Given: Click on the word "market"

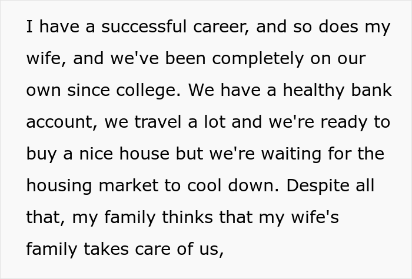Looking at the screenshot, I should 128,185.
